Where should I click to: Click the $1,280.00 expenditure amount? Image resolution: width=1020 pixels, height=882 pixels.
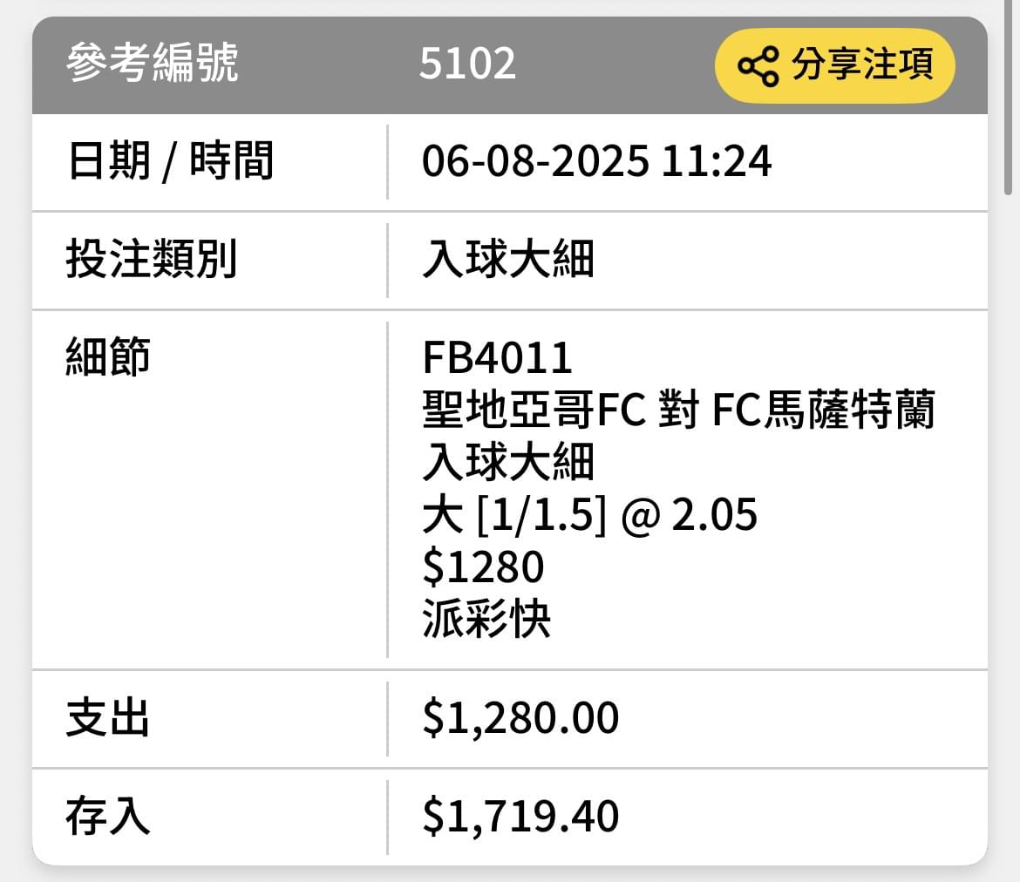(x=520, y=718)
